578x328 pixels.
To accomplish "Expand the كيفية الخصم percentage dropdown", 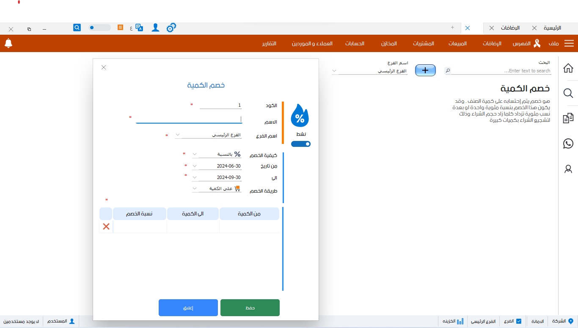I will (194, 154).
